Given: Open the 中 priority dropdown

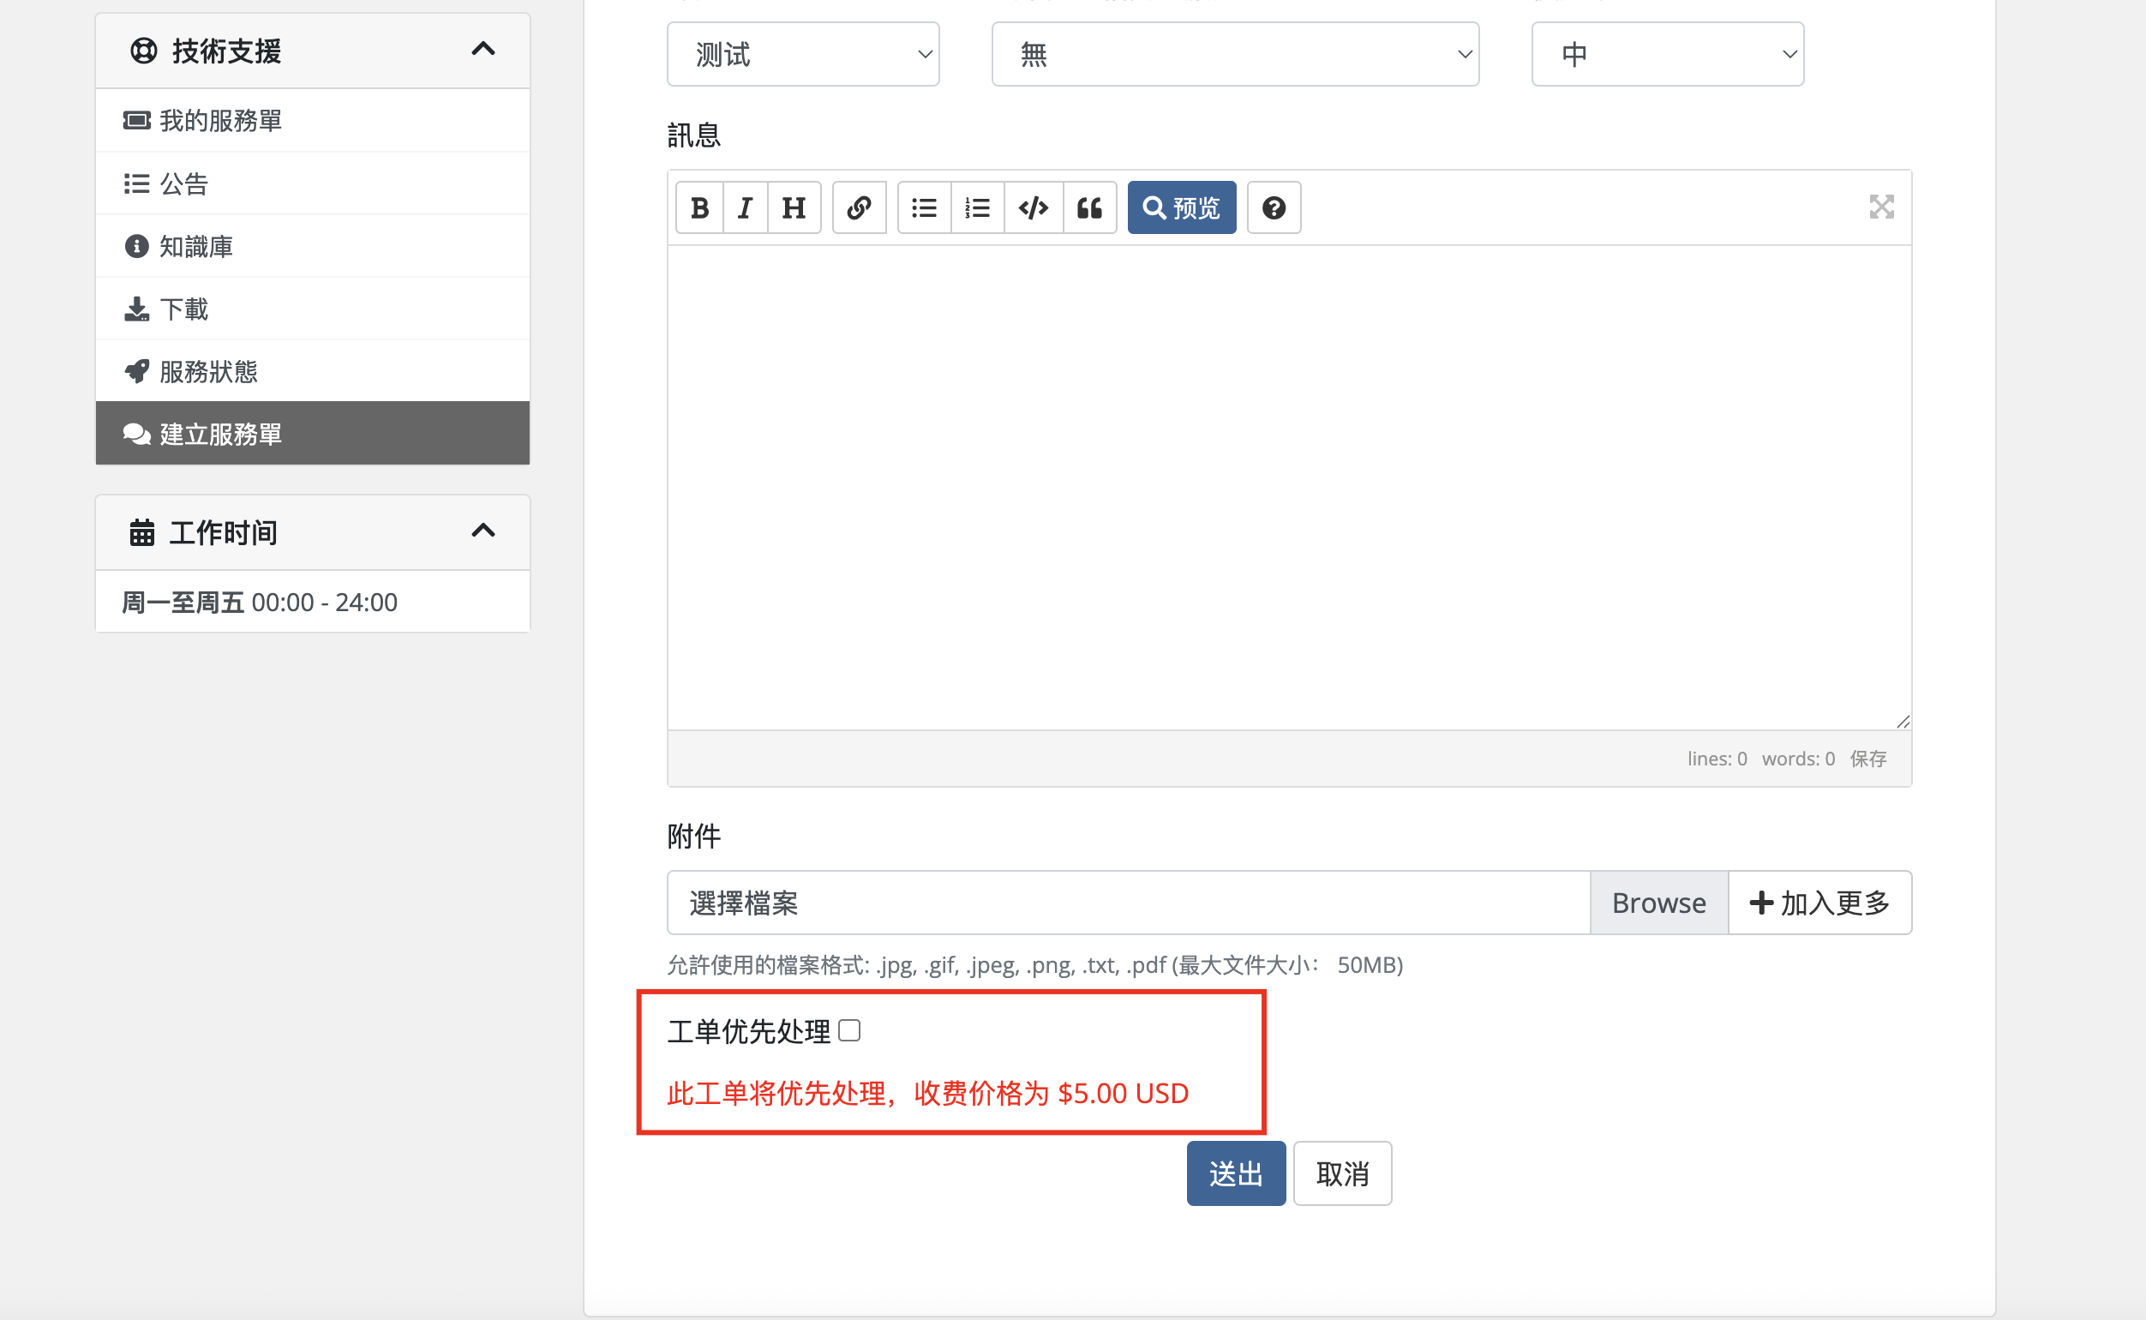Looking at the screenshot, I should tap(1666, 54).
